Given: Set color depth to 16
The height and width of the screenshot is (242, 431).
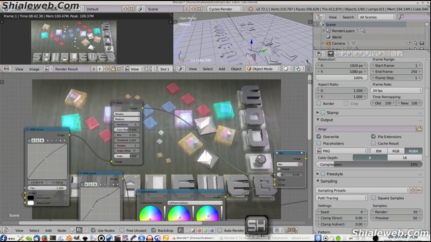Looking at the screenshot, I should click(405, 158).
